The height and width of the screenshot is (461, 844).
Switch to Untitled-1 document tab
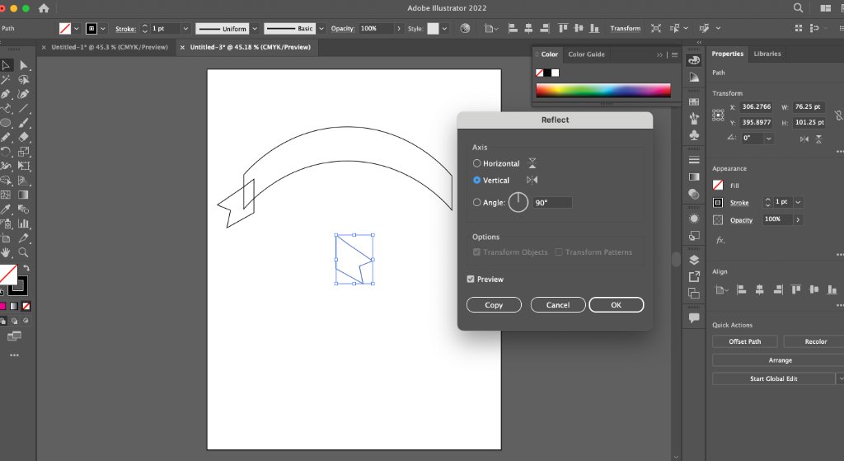tap(110, 47)
